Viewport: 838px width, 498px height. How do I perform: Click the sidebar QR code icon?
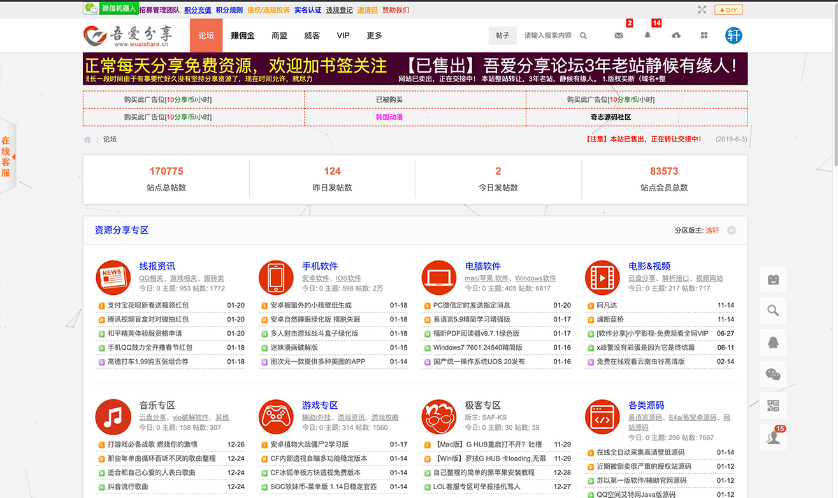coord(773,405)
